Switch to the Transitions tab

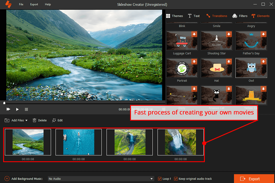pyautogui.click(x=217, y=16)
